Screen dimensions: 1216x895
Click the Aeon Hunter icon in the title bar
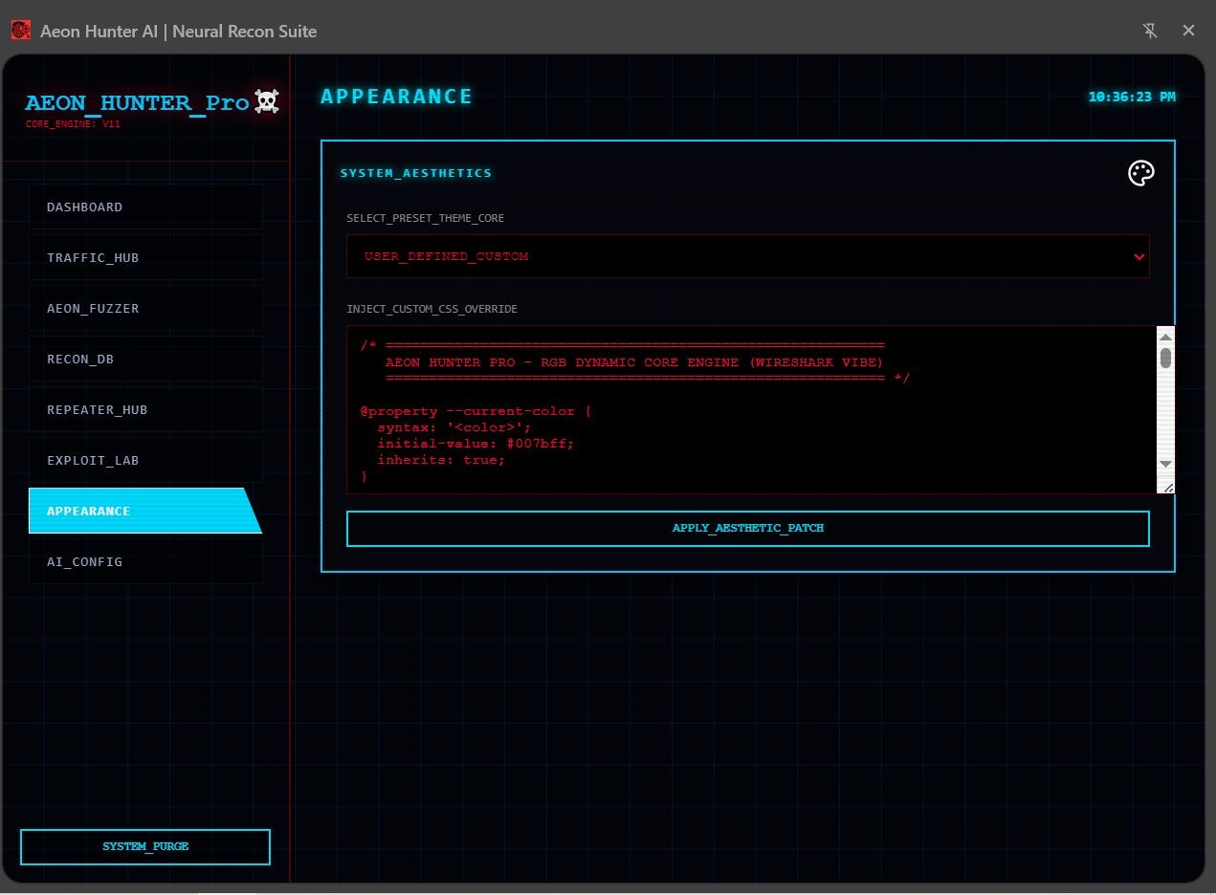(x=19, y=30)
